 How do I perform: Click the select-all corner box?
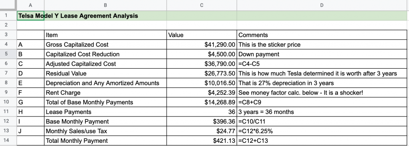[x=8, y=5]
